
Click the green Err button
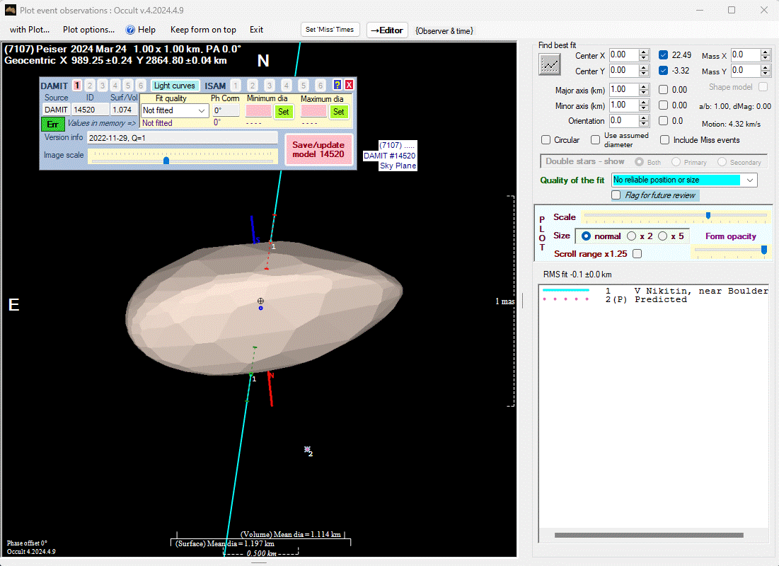pos(52,124)
